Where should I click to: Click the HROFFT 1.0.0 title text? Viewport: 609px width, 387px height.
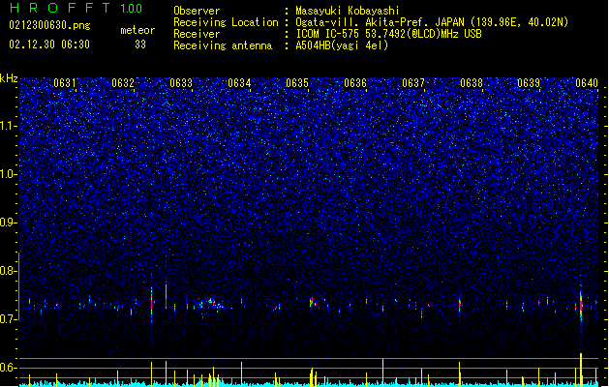(76, 8)
